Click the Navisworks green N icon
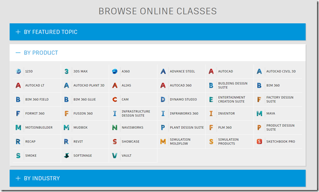This screenshot has width=319, height=192. [x=115, y=127]
